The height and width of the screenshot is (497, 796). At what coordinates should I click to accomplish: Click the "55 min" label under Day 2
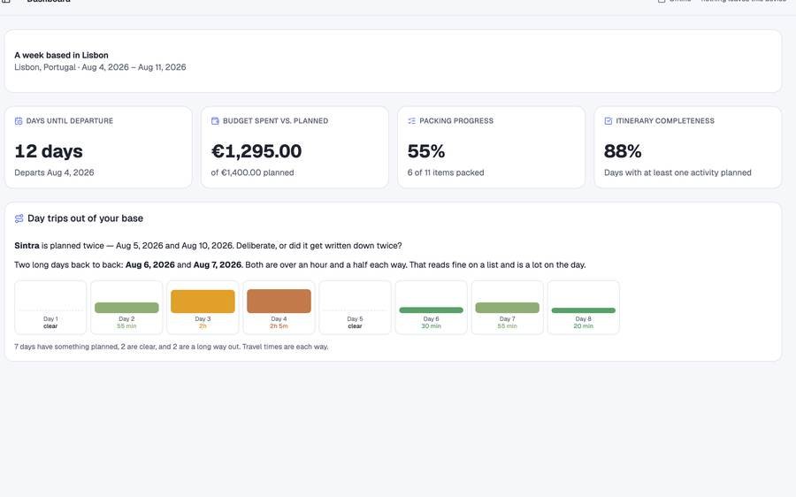[x=126, y=326]
